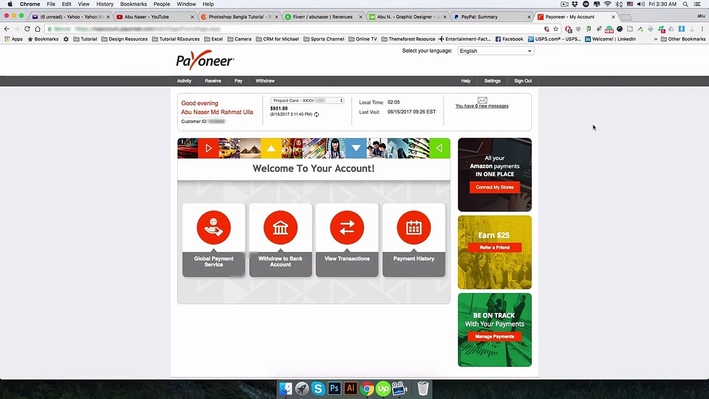Bookmark this page with the star
The image size is (709, 399).
click(x=556, y=29)
